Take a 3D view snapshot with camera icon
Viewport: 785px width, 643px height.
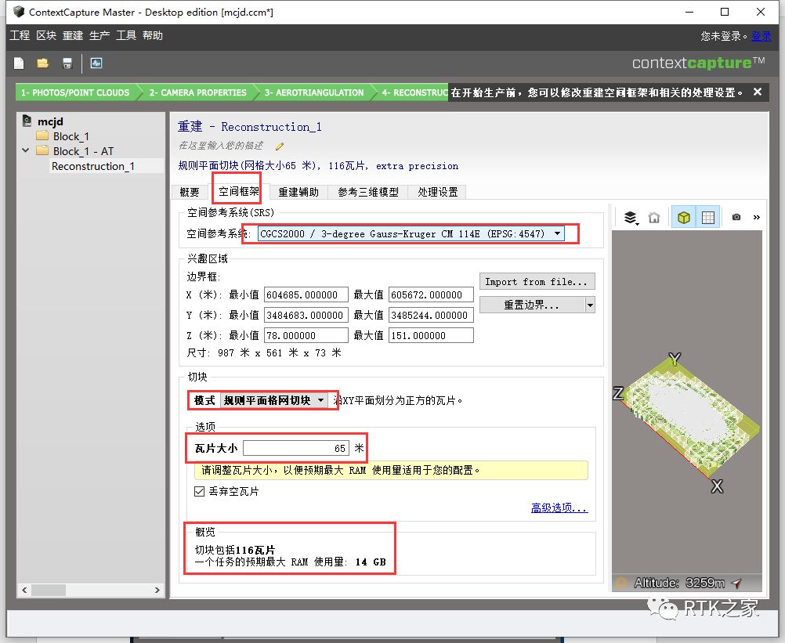click(736, 217)
